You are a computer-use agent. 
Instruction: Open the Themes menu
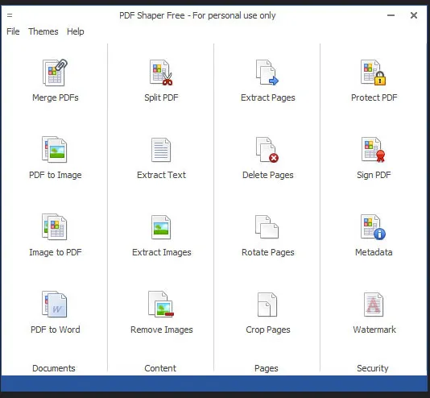tap(43, 31)
